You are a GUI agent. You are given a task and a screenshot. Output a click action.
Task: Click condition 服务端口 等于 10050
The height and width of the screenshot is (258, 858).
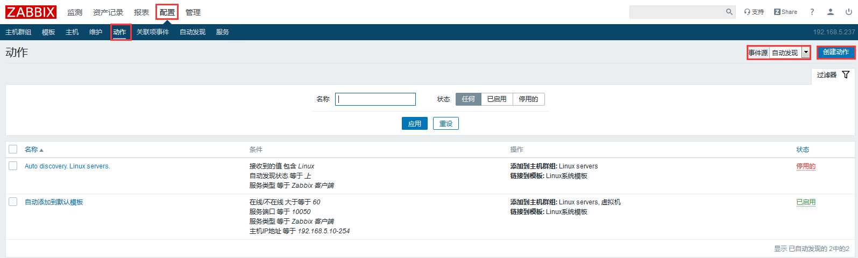click(280, 212)
